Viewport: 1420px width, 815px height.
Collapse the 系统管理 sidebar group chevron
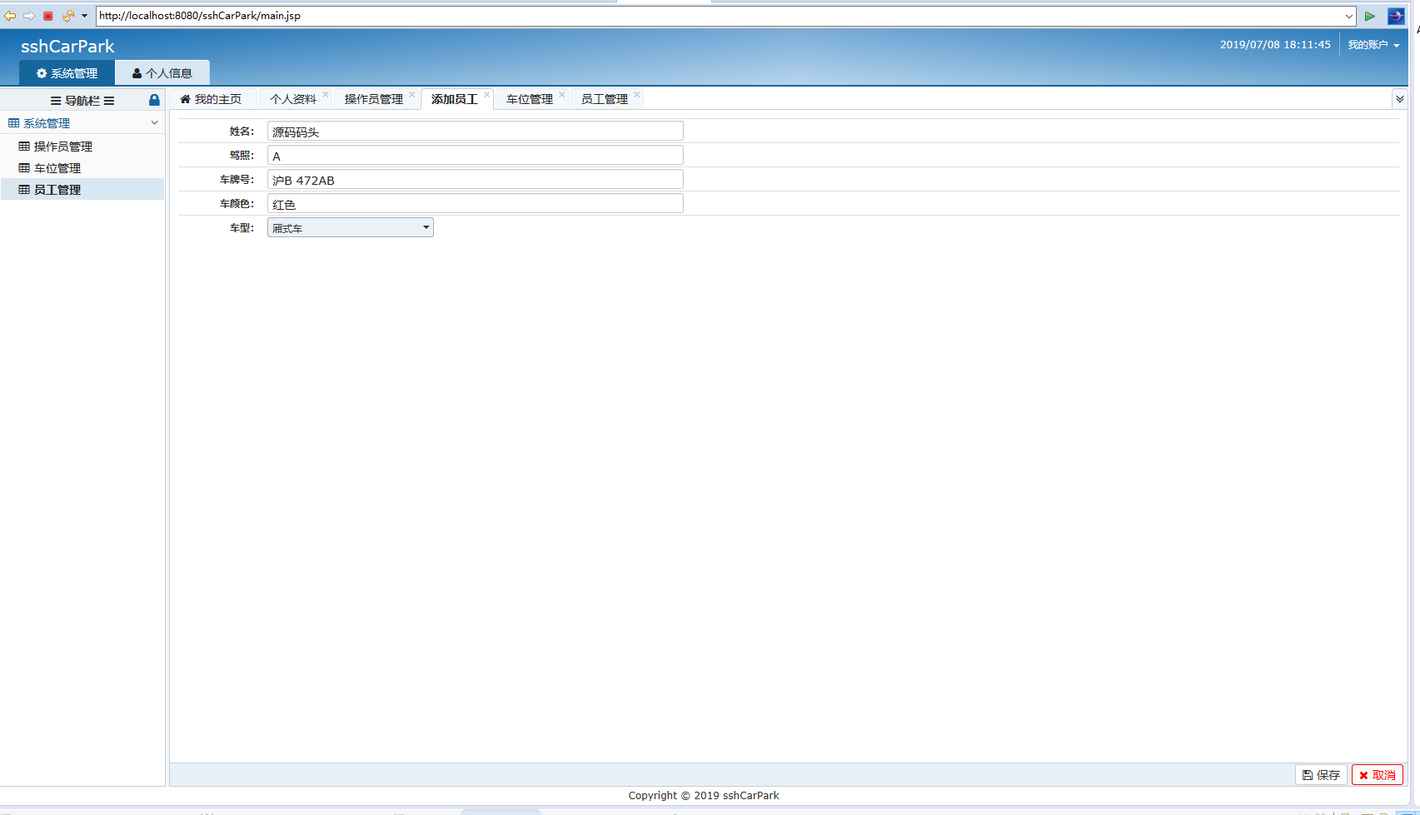154,122
